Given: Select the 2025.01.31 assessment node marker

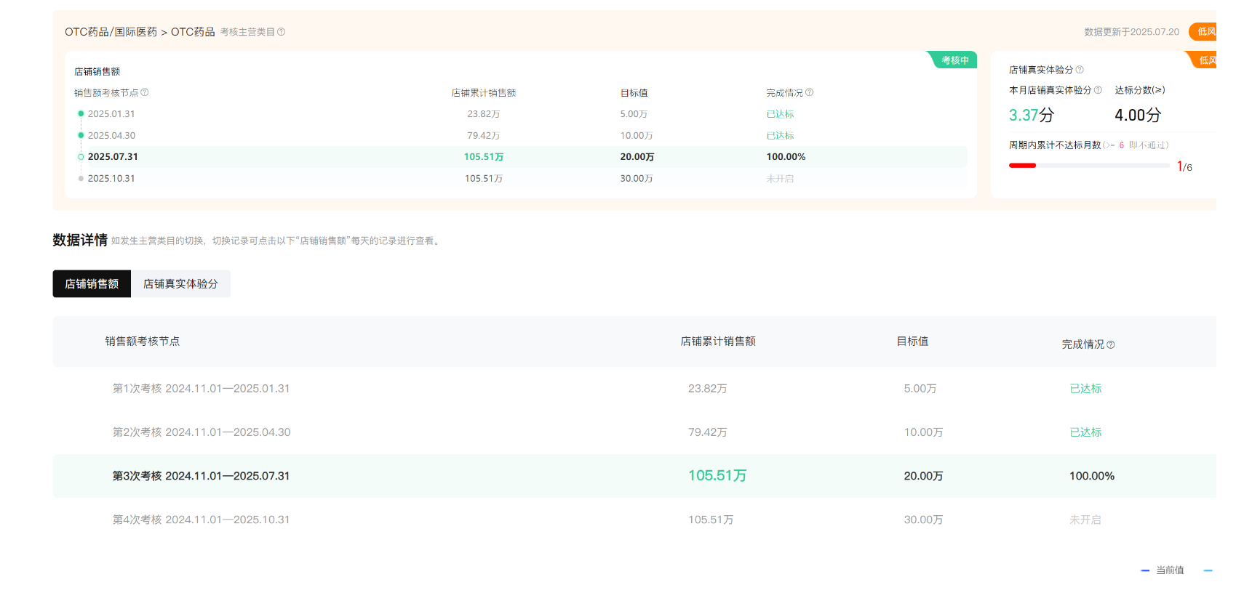Looking at the screenshot, I should tap(81, 114).
